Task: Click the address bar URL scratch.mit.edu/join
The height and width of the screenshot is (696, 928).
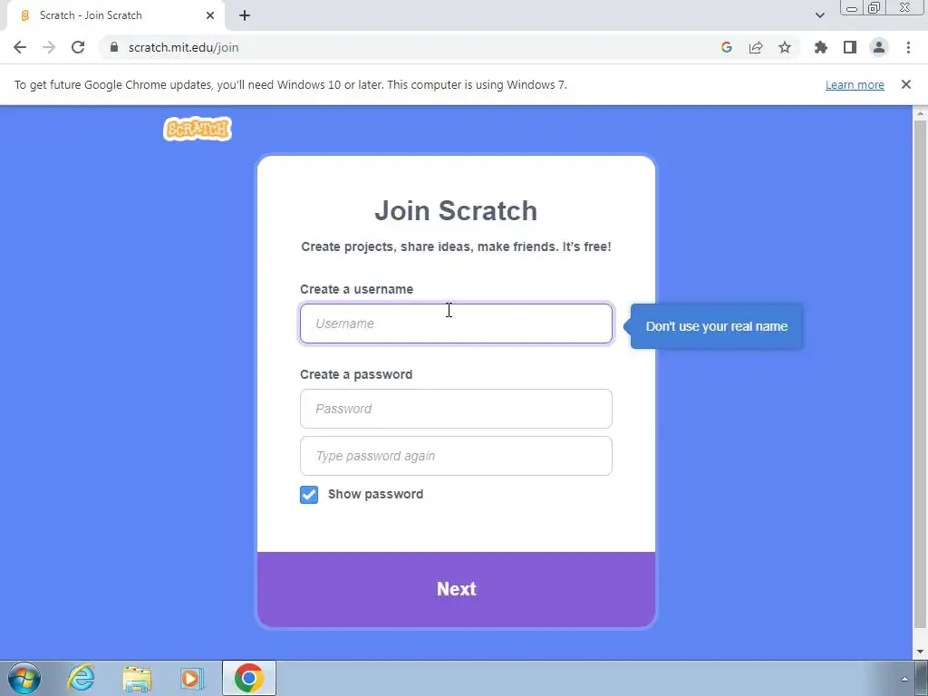Action: pyautogui.click(x=183, y=47)
